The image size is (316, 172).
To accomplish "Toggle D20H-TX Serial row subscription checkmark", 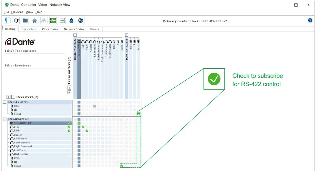I will click(138, 114).
